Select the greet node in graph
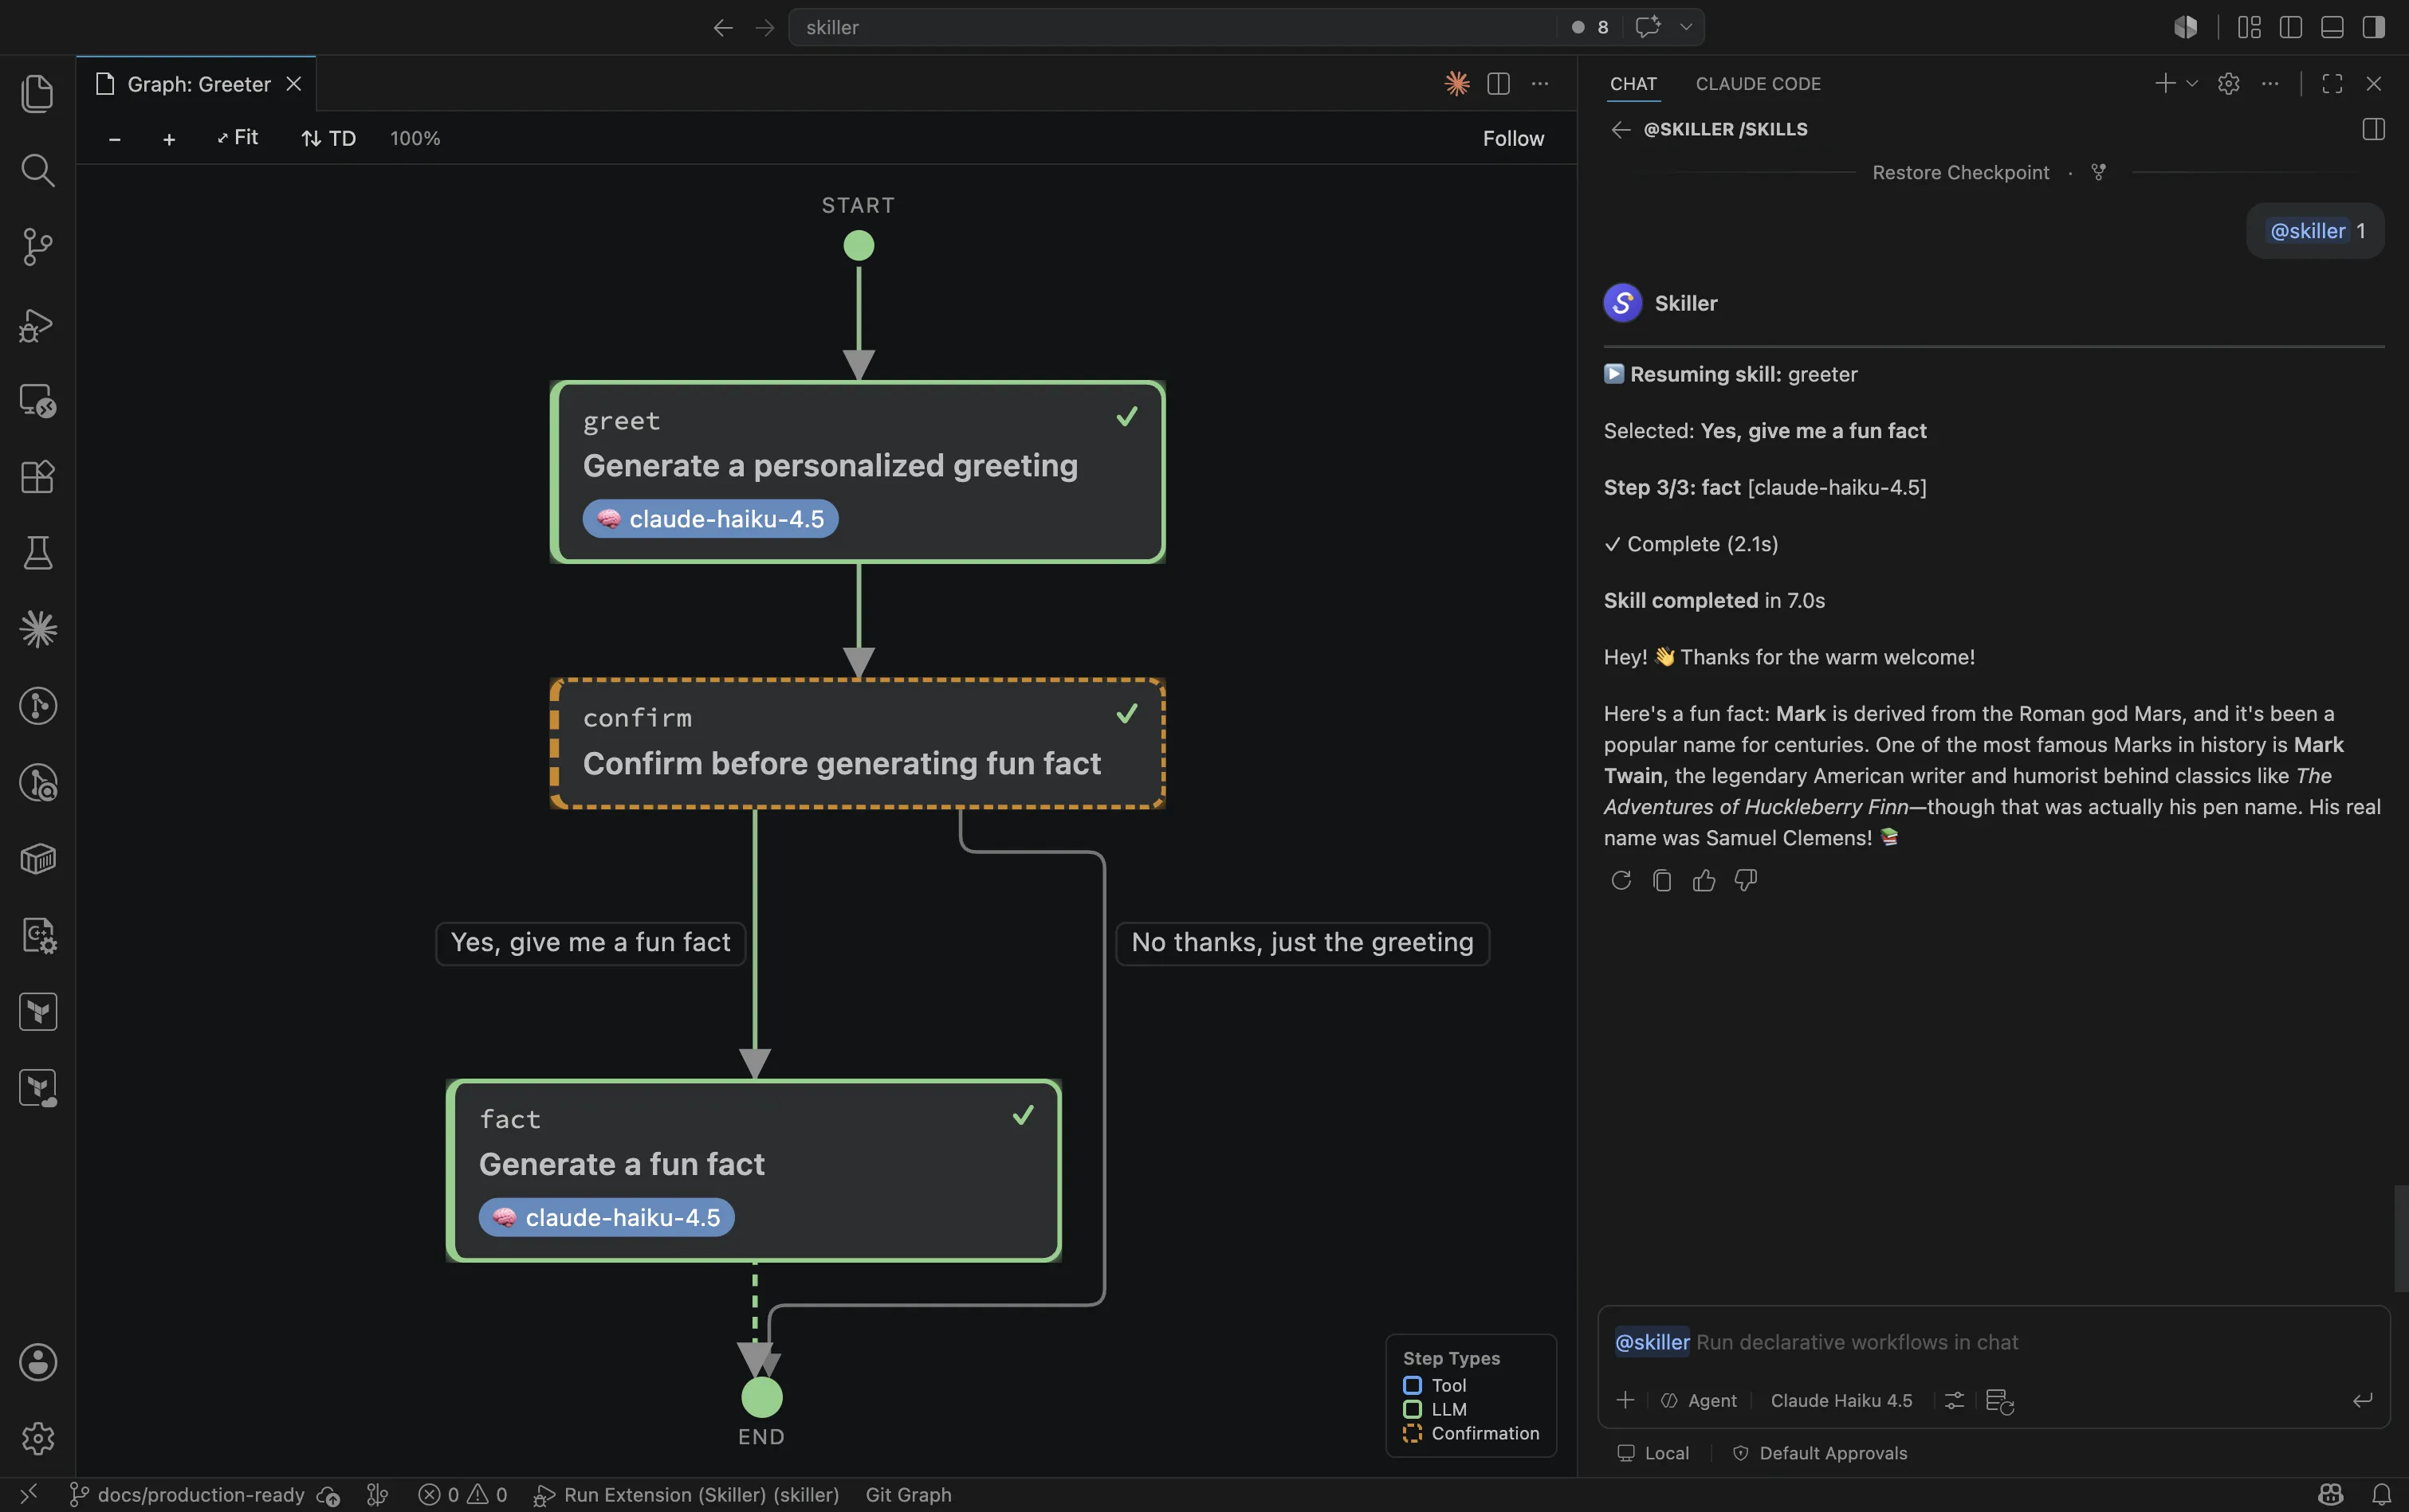The image size is (2409, 1512). pyautogui.click(x=858, y=472)
